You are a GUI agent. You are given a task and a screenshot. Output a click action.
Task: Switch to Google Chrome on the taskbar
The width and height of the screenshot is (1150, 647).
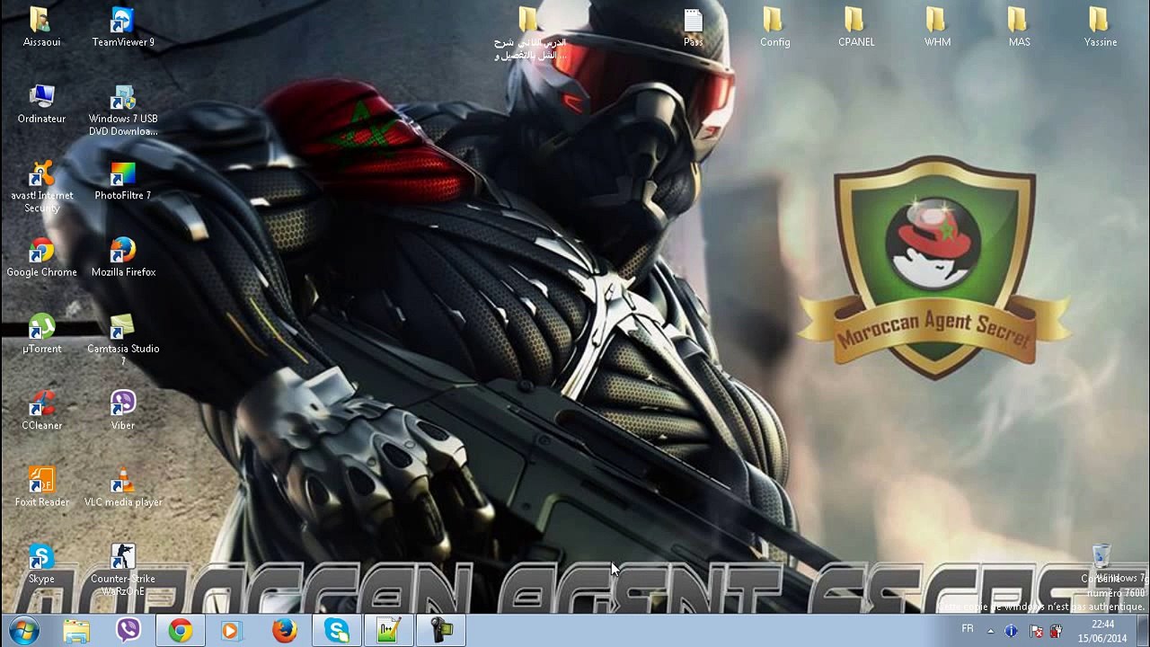click(181, 631)
